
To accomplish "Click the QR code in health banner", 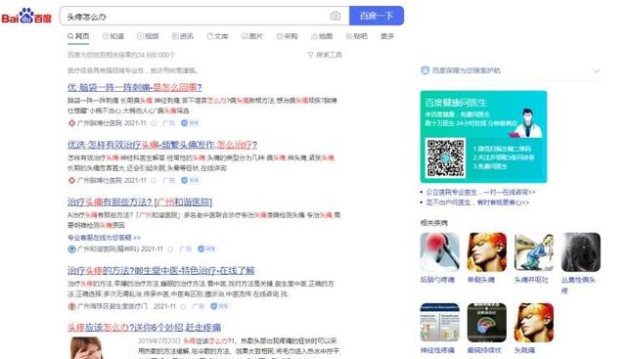I will [445, 157].
